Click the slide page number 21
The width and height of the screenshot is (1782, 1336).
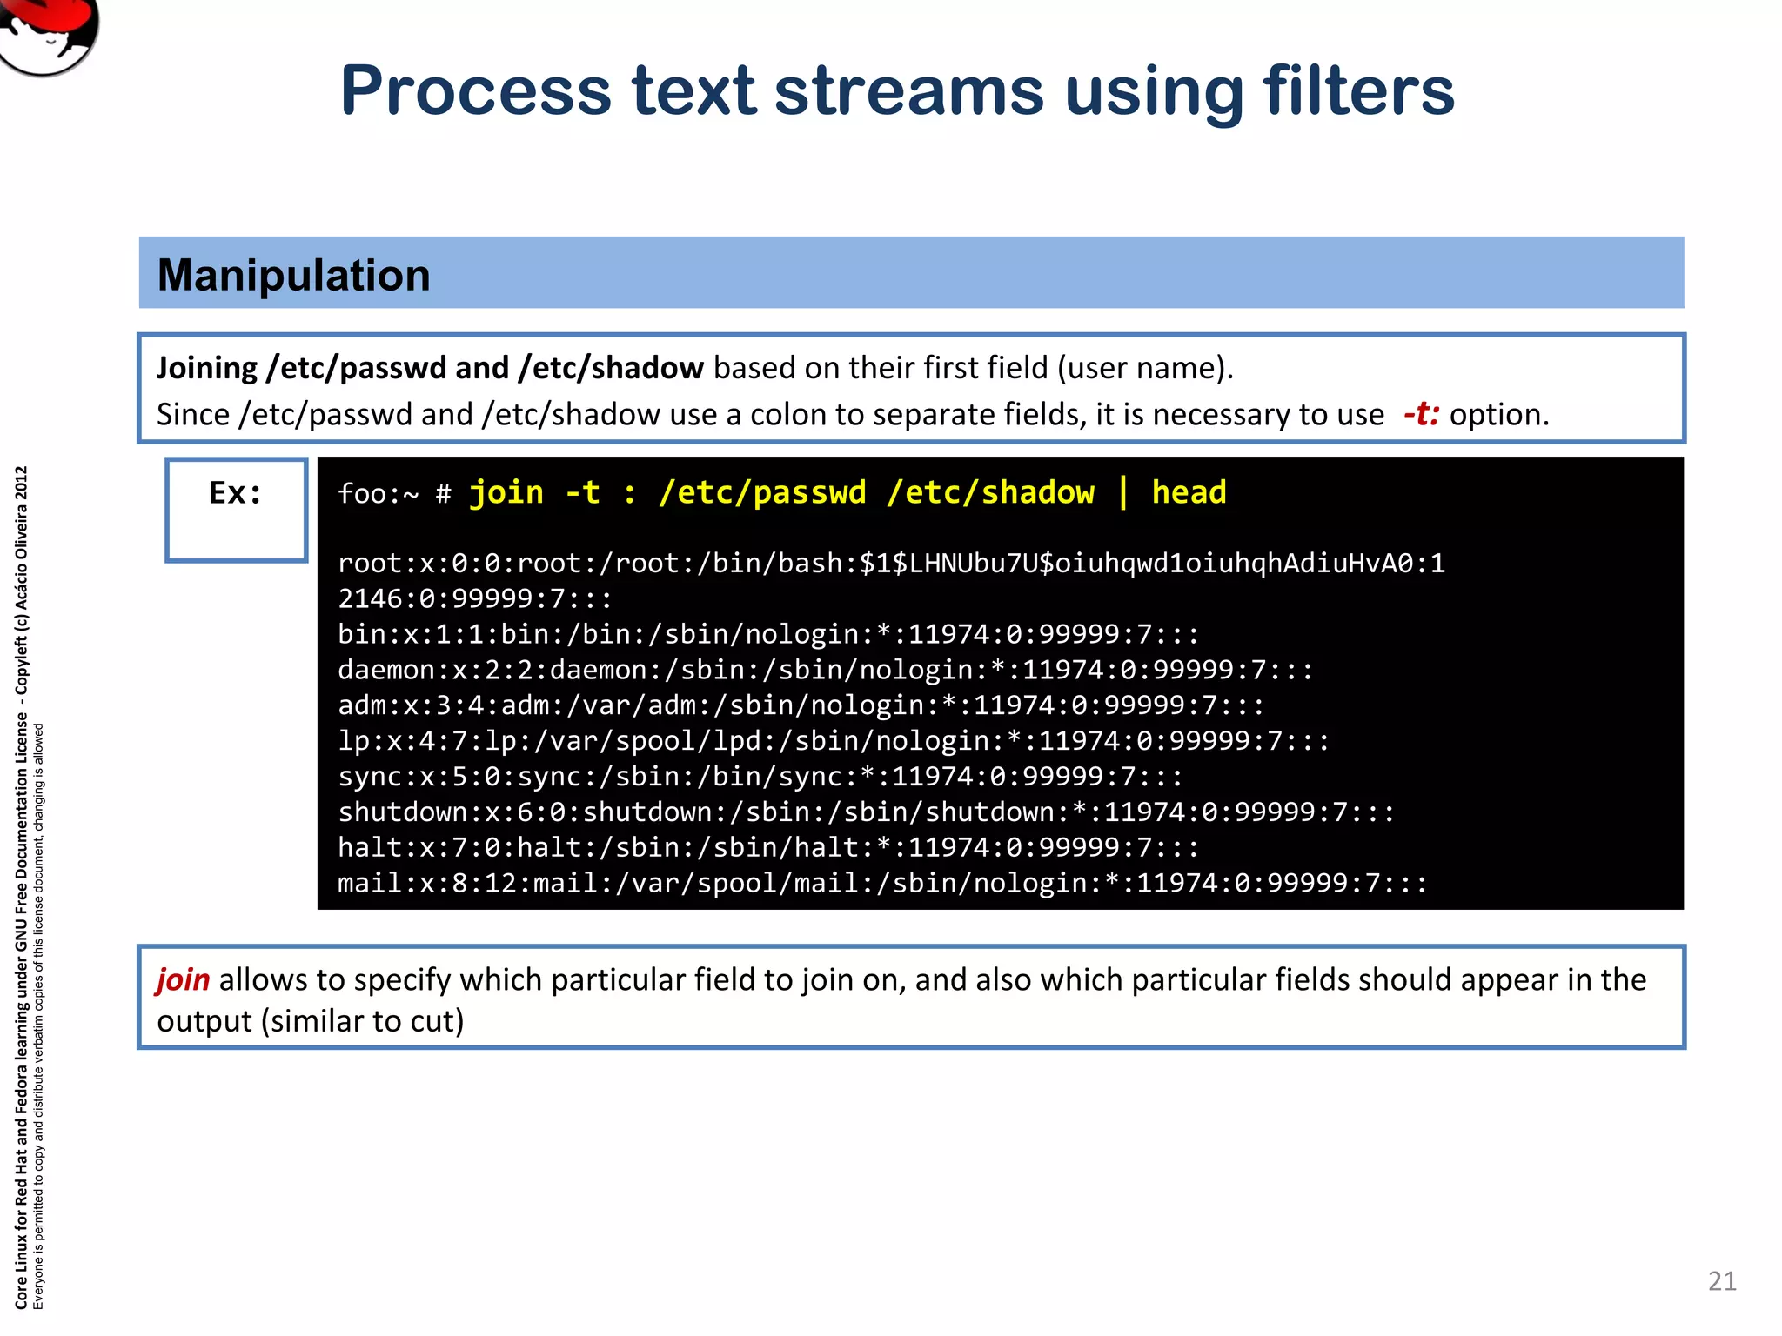point(1722,1281)
